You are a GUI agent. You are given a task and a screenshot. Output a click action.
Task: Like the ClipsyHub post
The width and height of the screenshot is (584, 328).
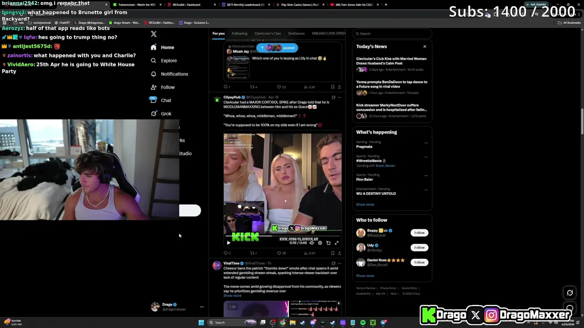click(282, 253)
